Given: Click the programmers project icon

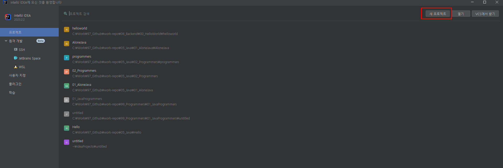Looking at the screenshot, I should (67, 58).
